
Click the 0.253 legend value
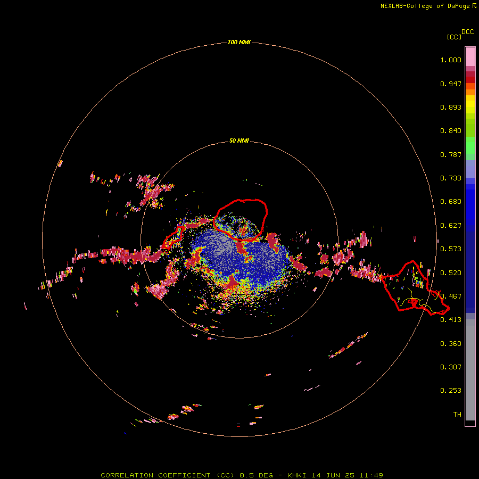coord(451,391)
